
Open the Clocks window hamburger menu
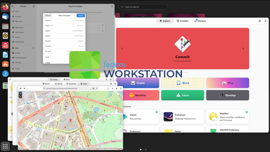(111, 84)
